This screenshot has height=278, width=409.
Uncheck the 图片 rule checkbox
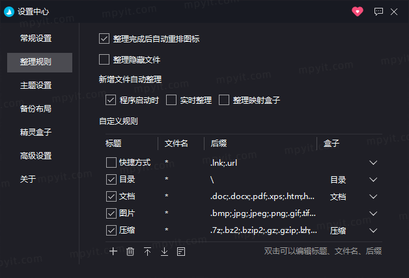click(x=111, y=213)
